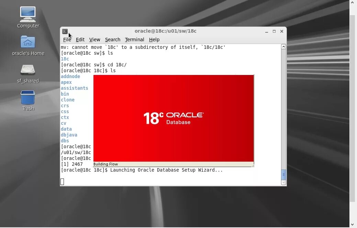Open the File menu in terminal
The width and height of the screenshot is (357, 228).
pyautogui.click(x=67, y=40)
